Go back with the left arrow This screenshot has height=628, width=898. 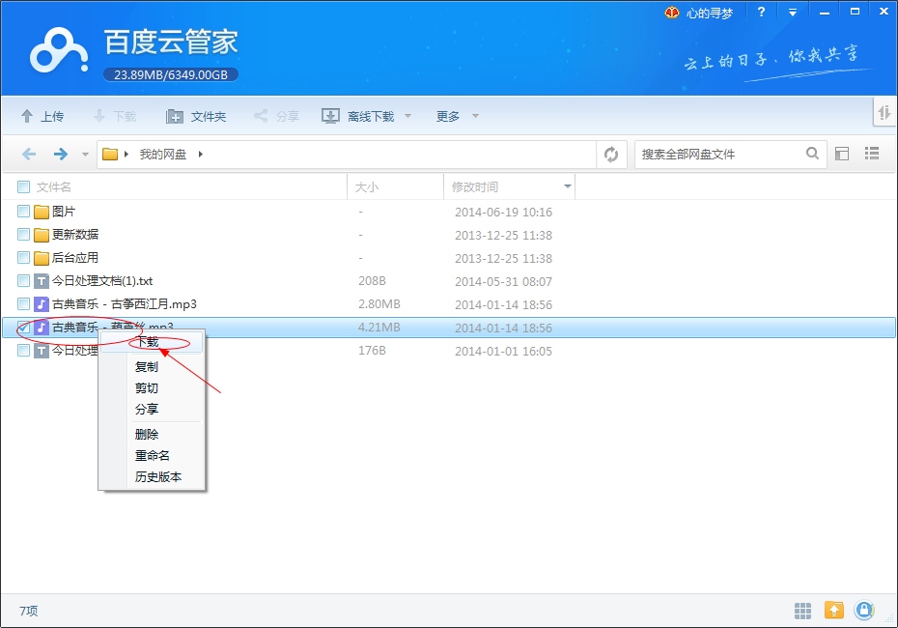point(29,155)
